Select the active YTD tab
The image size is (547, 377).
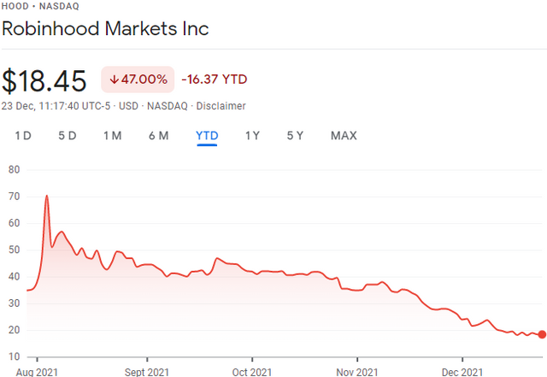(x=207, y=135)
